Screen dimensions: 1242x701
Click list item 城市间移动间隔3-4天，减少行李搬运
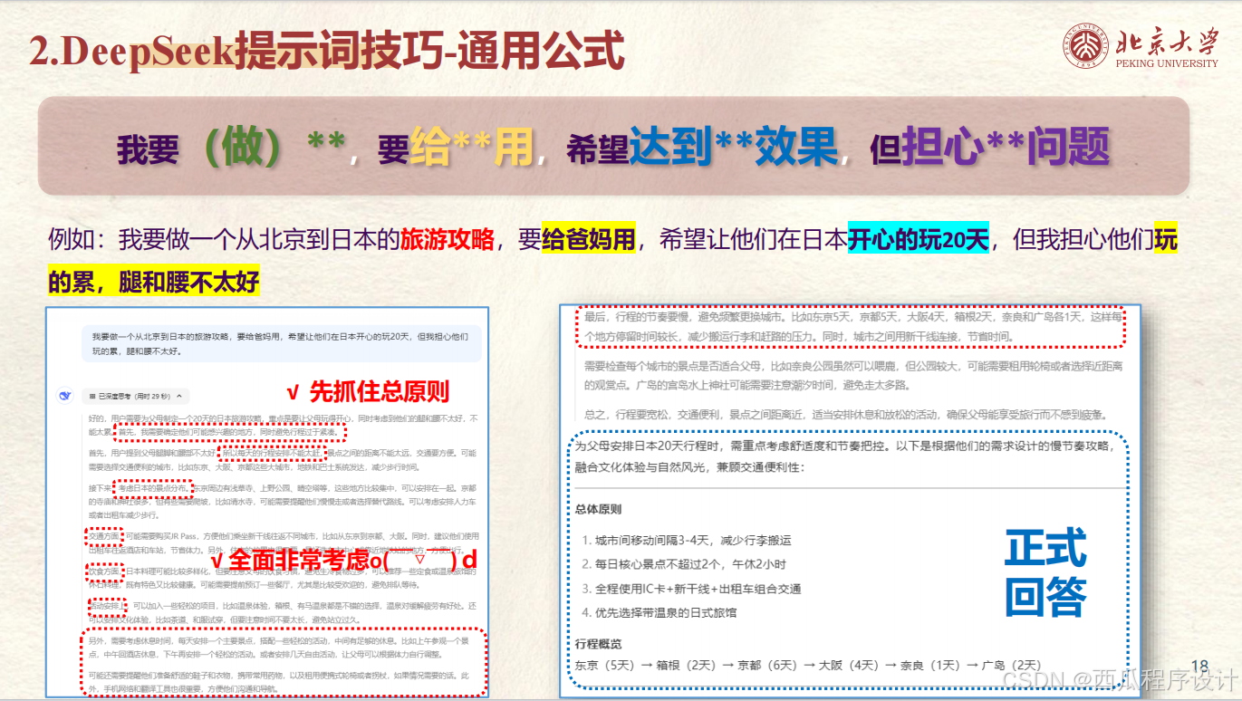(688, 541)
